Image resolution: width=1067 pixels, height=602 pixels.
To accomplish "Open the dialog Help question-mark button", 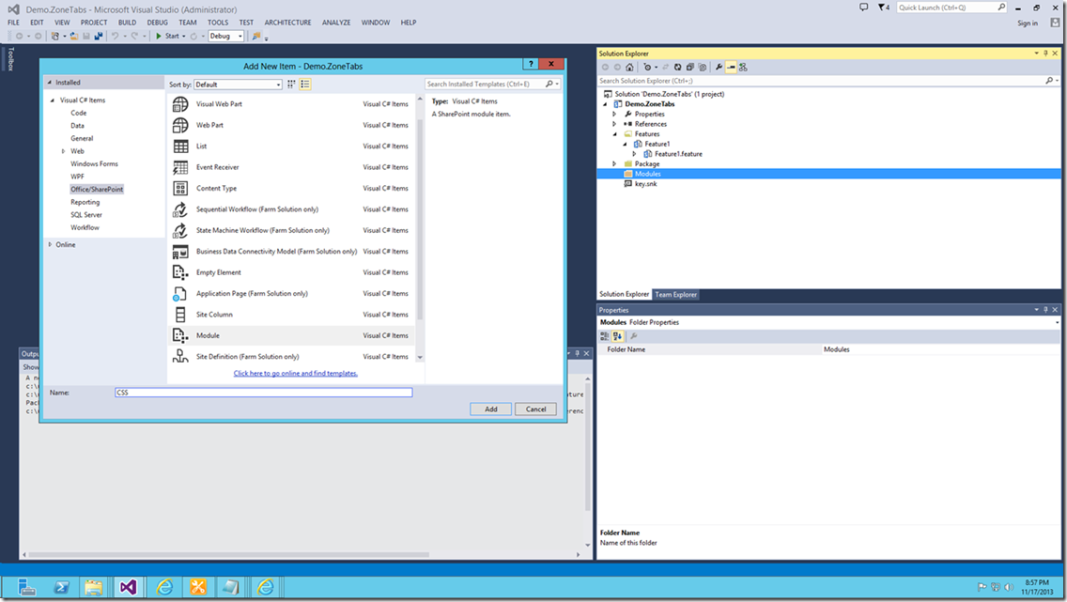I will [531, 64].
